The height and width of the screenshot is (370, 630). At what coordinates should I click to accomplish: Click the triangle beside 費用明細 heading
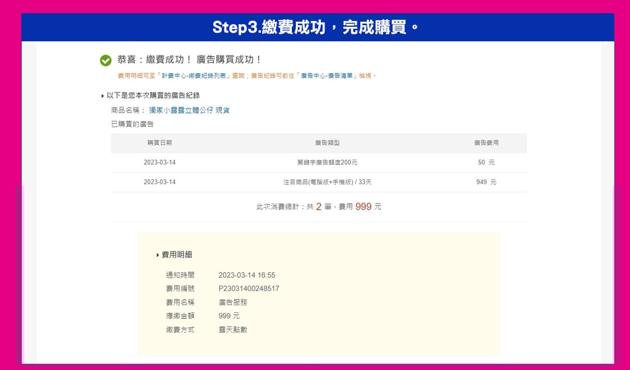158,256
